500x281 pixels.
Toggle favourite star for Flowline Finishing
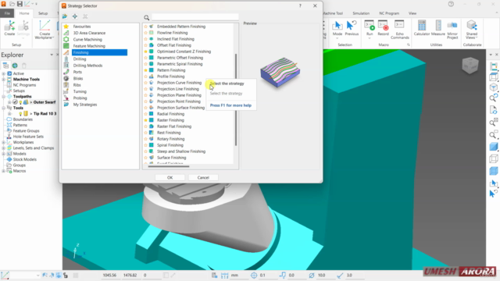(x=146, y=33)
